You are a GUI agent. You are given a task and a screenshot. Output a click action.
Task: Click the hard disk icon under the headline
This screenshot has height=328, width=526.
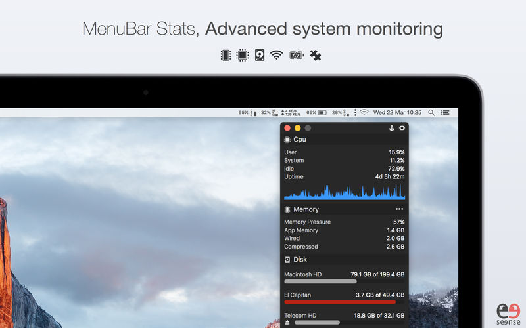point(260,55)
